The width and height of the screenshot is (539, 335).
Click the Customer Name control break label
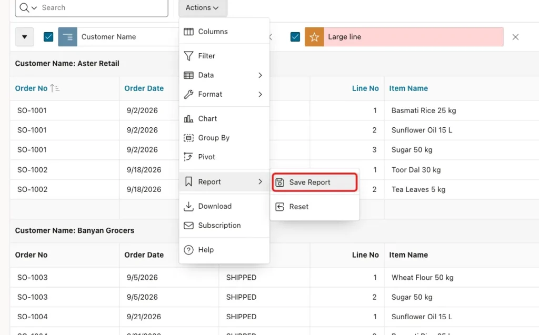click(x=108, y=37)
